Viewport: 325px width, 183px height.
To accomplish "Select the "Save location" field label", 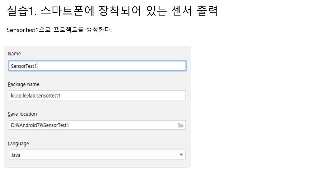I will 22,114.
